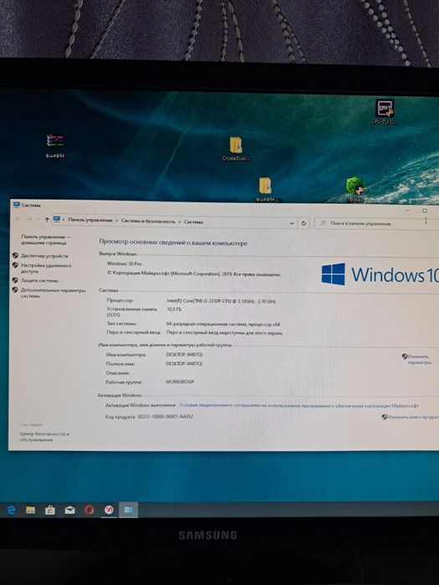Screen dimensions: 439x585
Task: Click the Intel Core i5-3350P processor value
Action: tap(221, 301)
